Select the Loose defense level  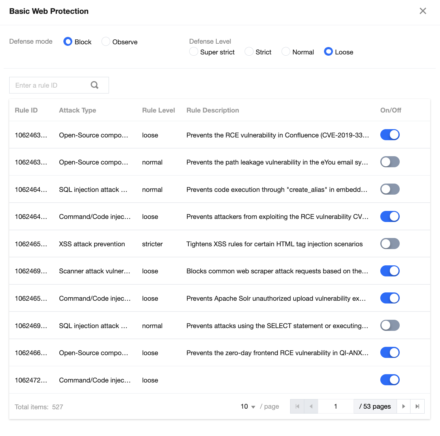328,52
